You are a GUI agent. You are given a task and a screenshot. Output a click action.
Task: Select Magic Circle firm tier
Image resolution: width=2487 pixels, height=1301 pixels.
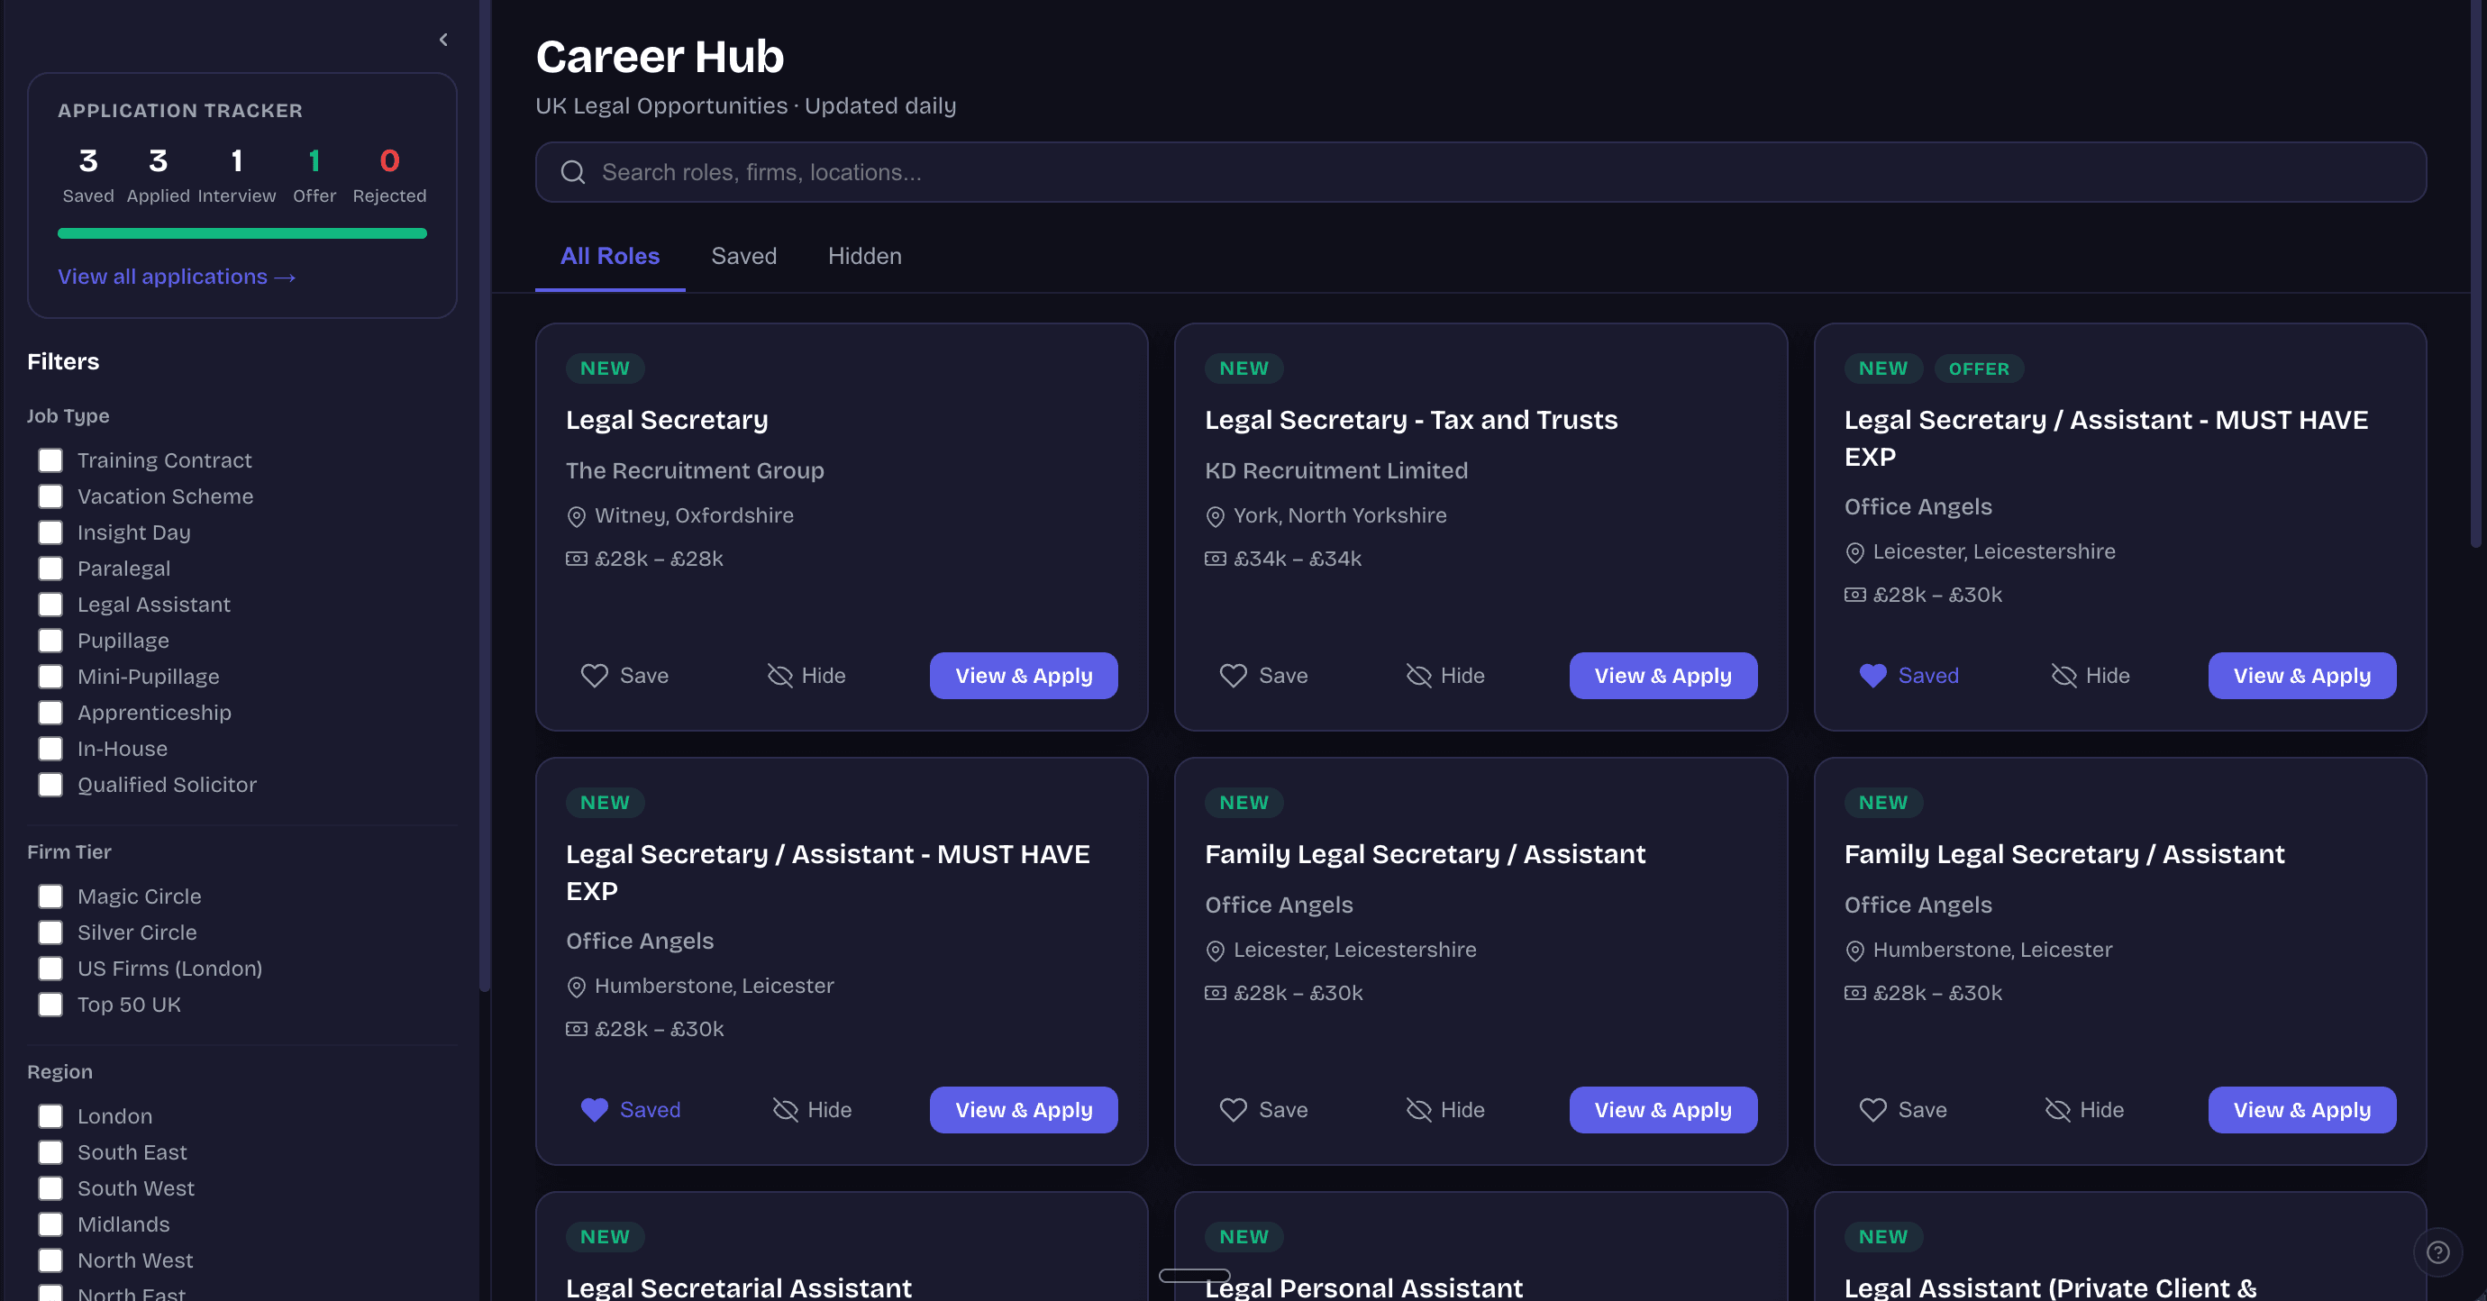50,896
